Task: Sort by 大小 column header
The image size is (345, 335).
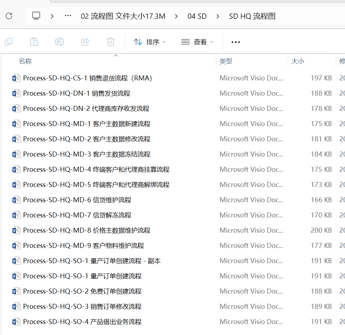Action: pyautogui.click(x=297, y=61)
